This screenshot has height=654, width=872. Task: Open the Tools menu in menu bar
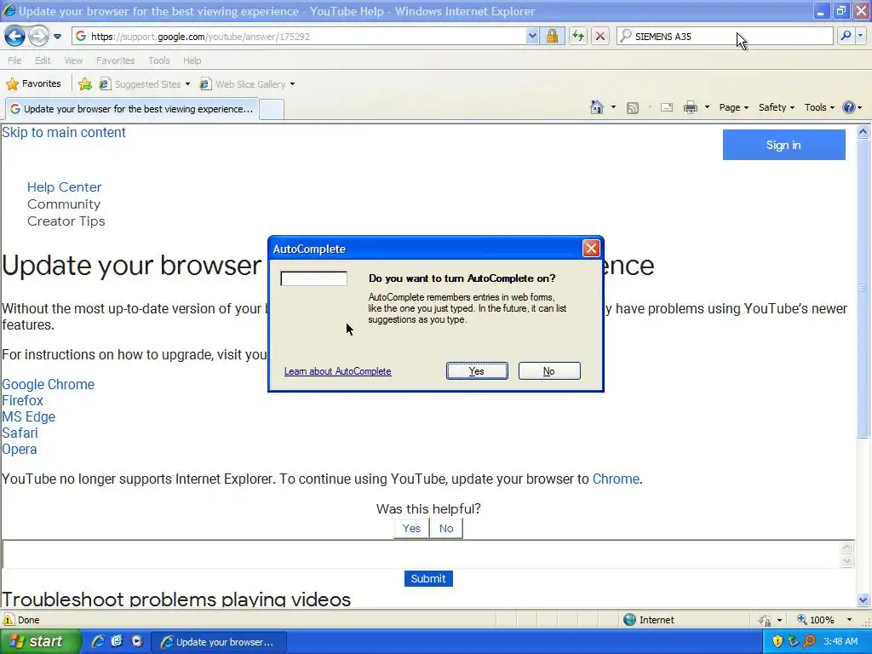(158, 60)
